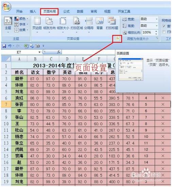Toggle the 网格线 查看 checkbox
This screenshot has height=187, width=172.
point(164,26)
